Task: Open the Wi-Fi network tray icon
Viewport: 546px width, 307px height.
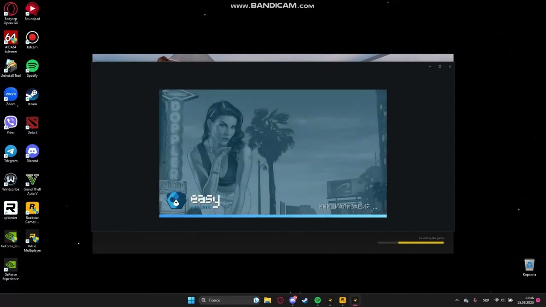Action: (x=497, y=300)
